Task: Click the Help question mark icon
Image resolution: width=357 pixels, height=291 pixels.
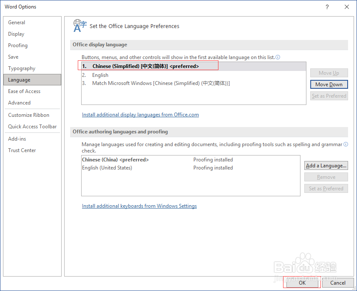Action: point(327,7)
